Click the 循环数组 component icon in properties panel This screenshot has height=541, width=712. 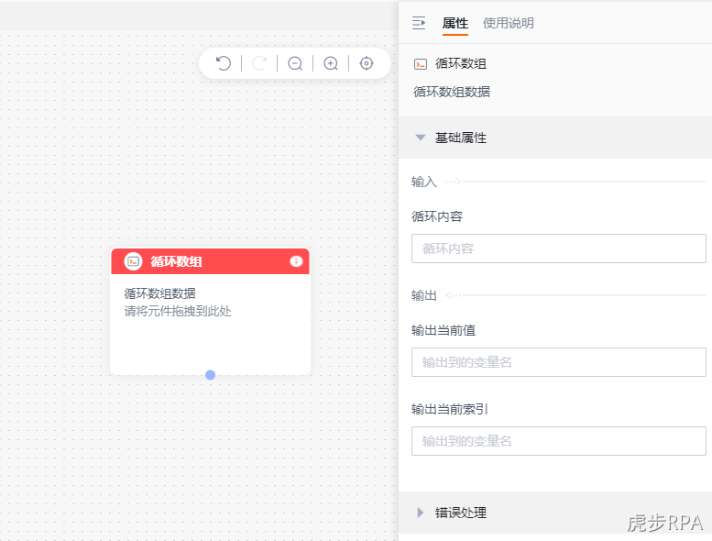[421, 64]
